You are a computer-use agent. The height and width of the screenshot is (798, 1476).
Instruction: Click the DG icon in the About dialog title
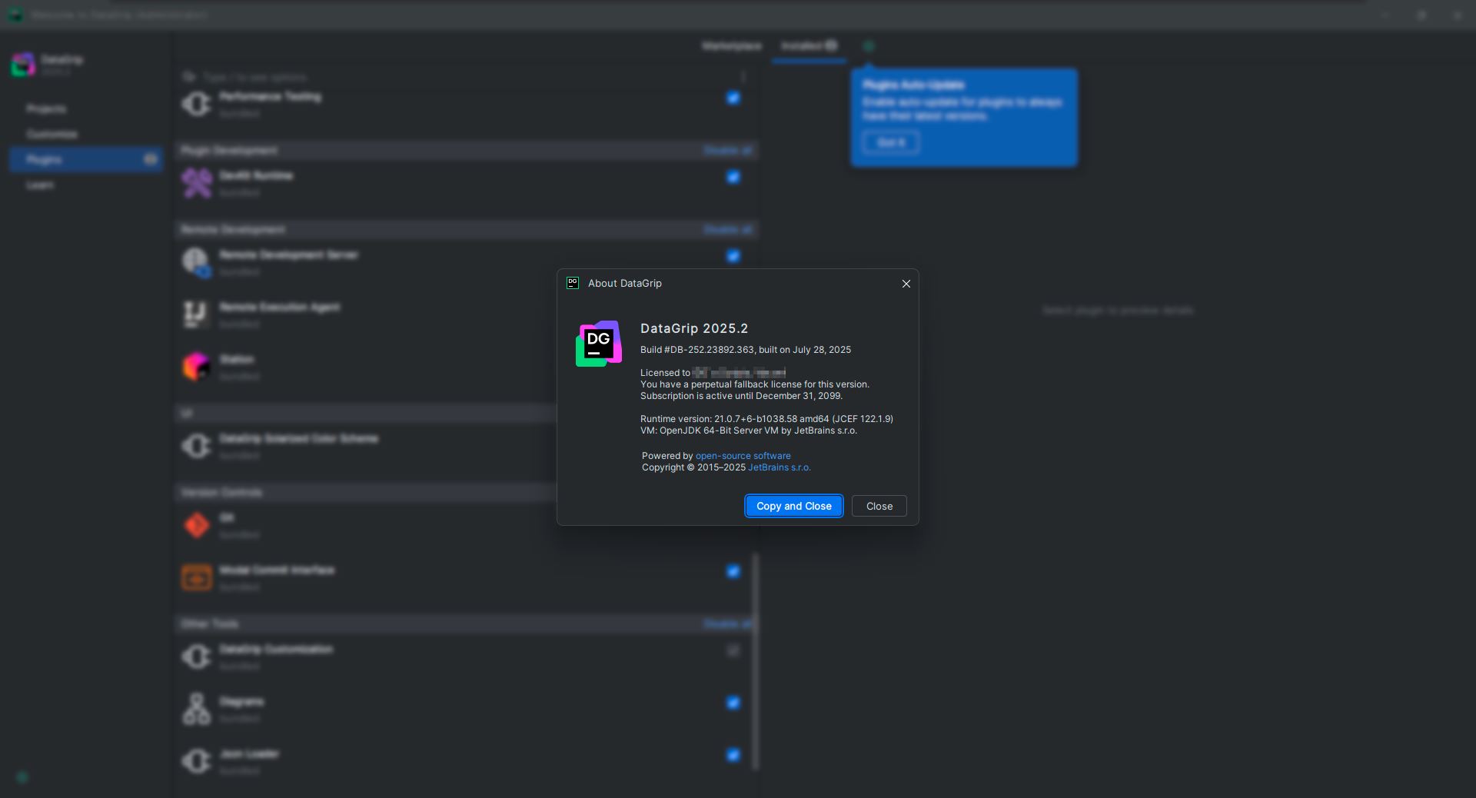click(x=573, y=283)
